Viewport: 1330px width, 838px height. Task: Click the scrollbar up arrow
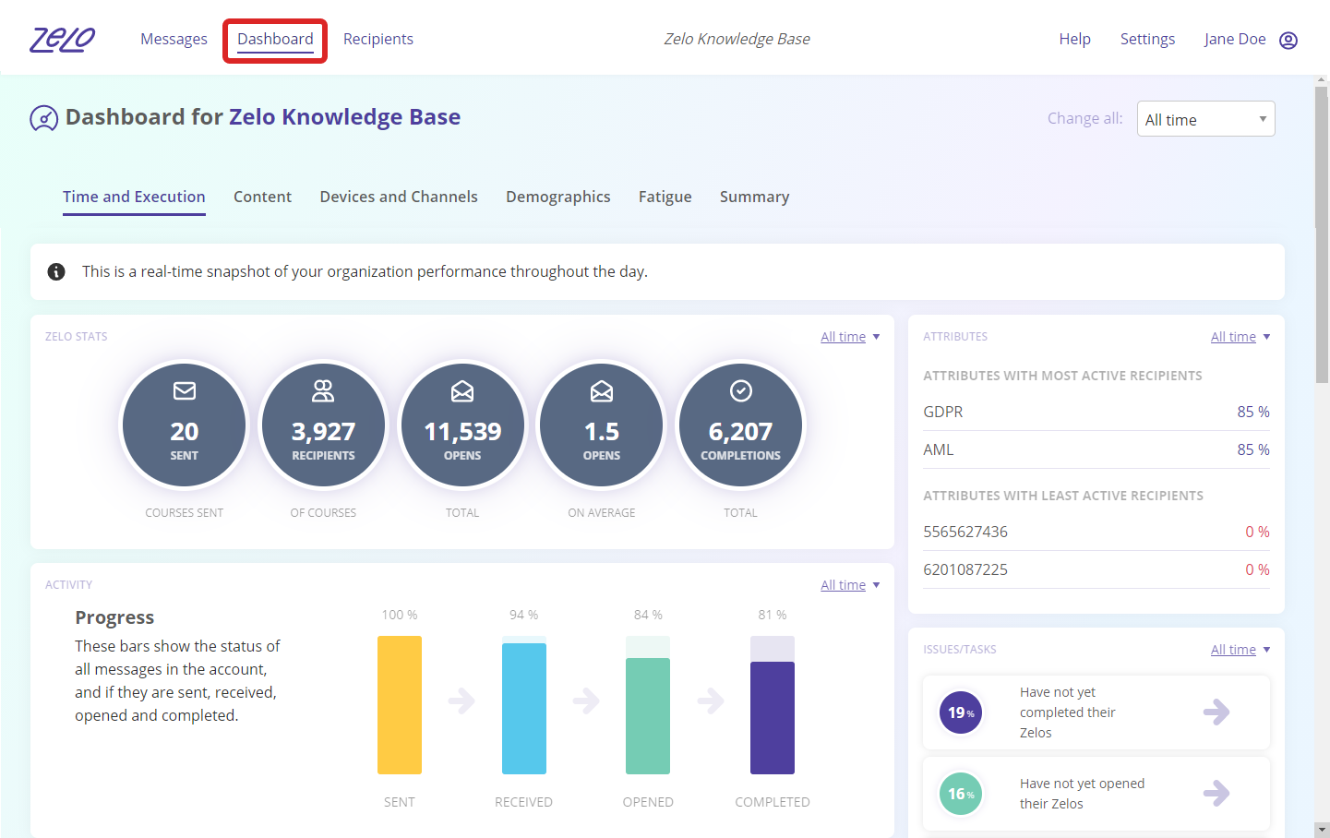1322,81
